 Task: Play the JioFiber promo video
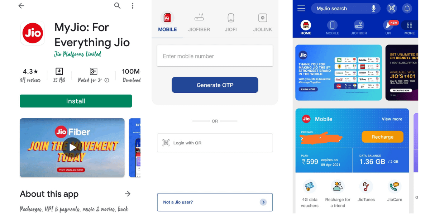click(x=72, y=147)
